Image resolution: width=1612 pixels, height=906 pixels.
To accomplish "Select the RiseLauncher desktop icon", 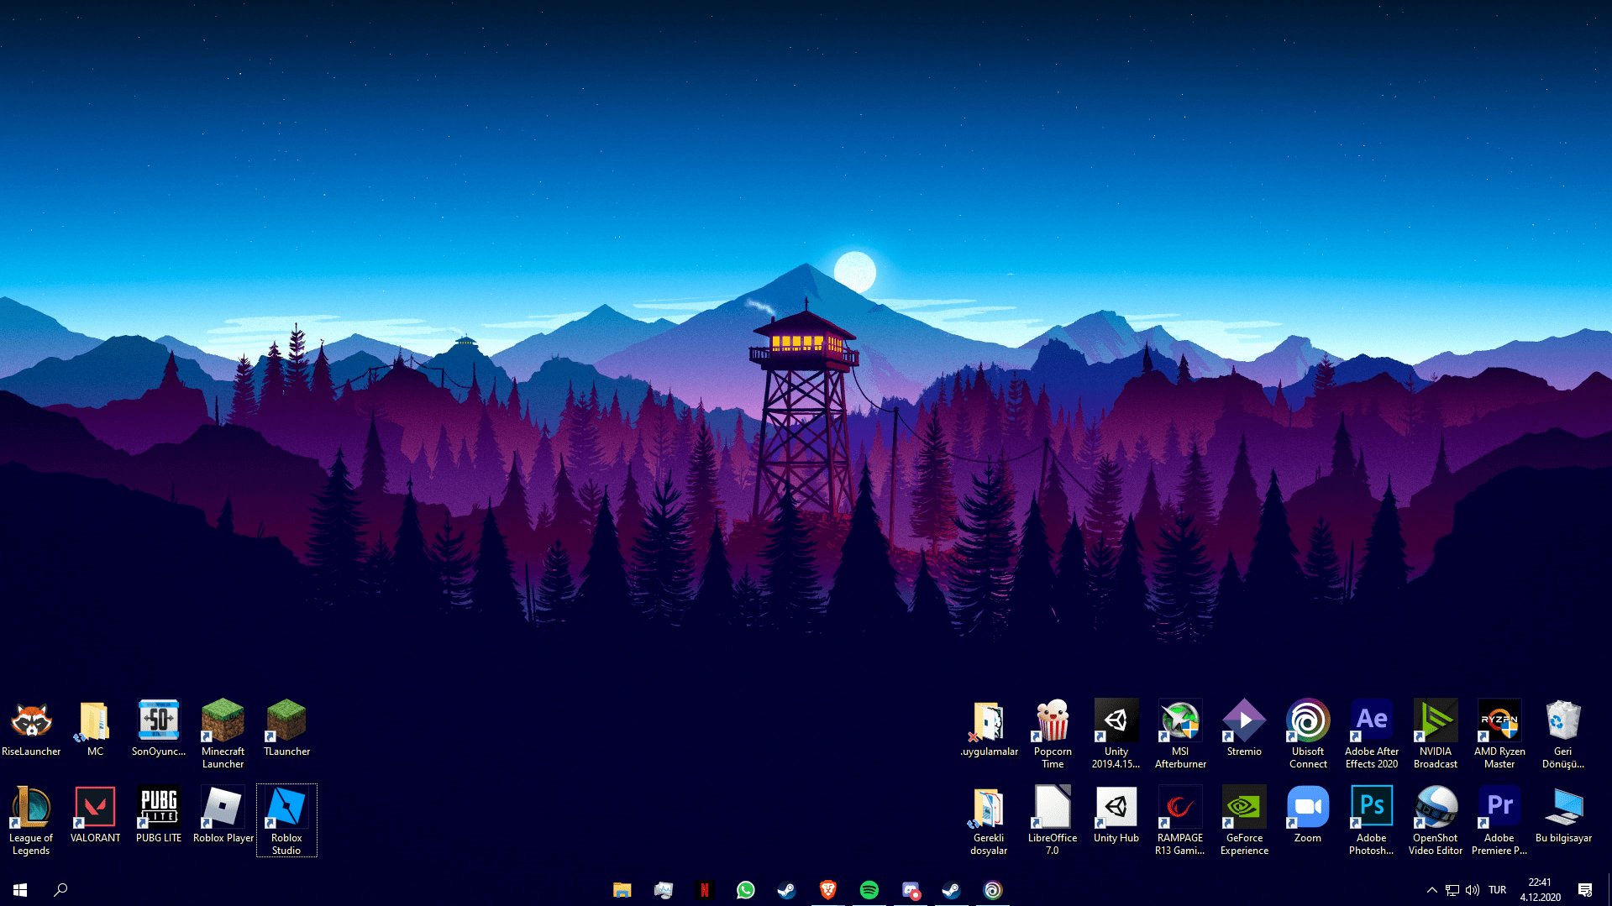I will (x=31, y=728).
